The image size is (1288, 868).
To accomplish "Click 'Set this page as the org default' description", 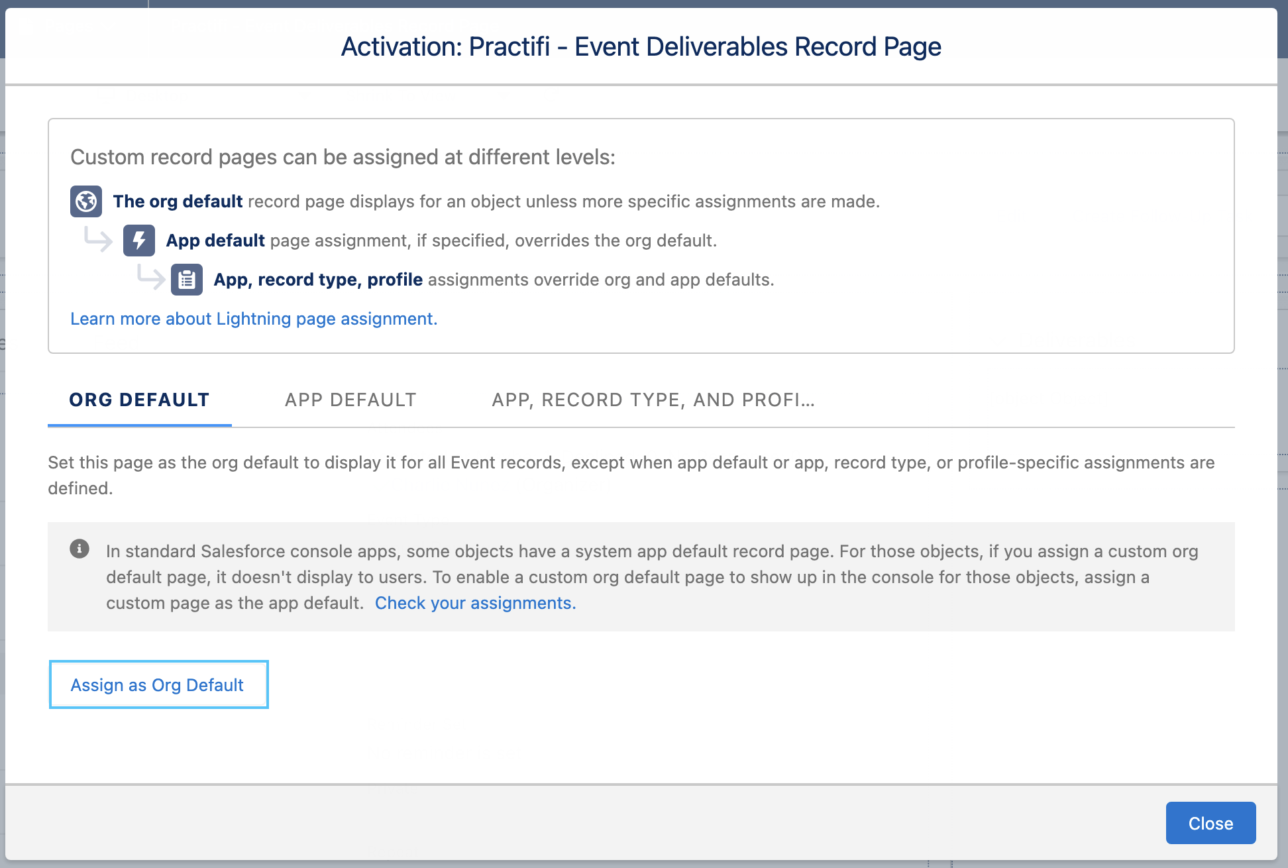I will coord(631,475).
